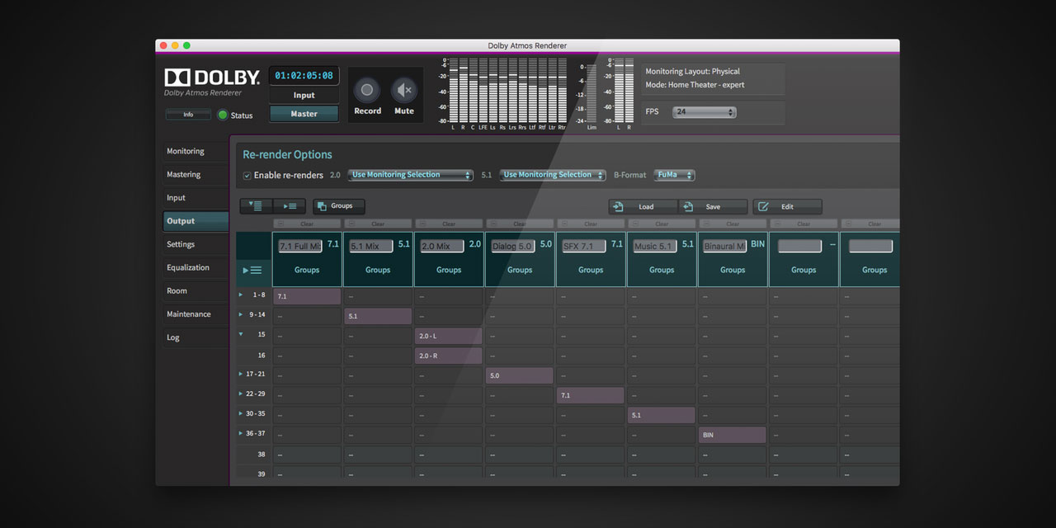Expand the 30 - 35 channel row

pos(241,413)
